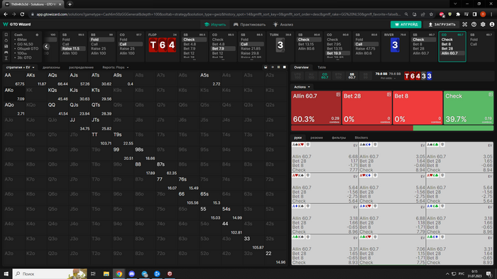
Task: Click shield icon next to A♥K♠ hand
Action: 307,176
